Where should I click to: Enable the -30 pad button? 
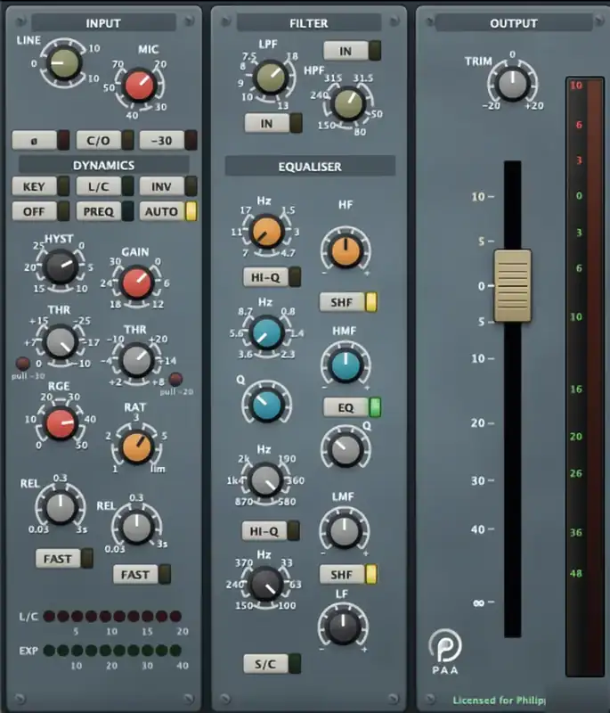tap(168, 140)
